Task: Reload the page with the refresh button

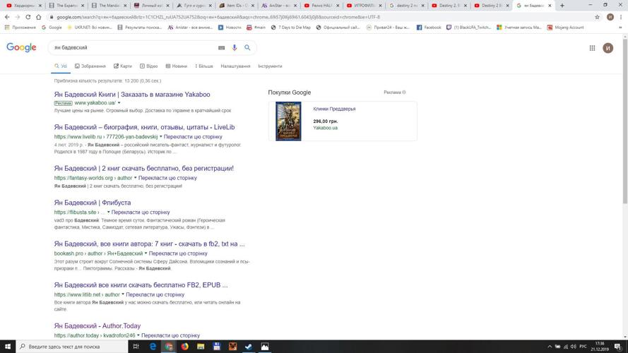Action: pos(28,17)
